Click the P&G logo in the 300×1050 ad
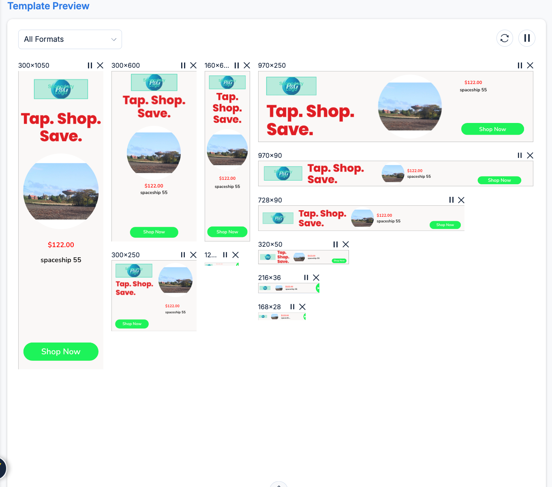The height and width of the screenshot is (487, 552). [61, 89]
